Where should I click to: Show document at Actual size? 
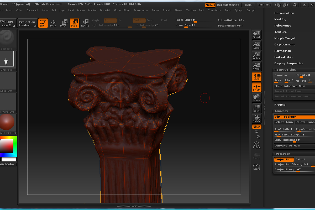(256, 55)
